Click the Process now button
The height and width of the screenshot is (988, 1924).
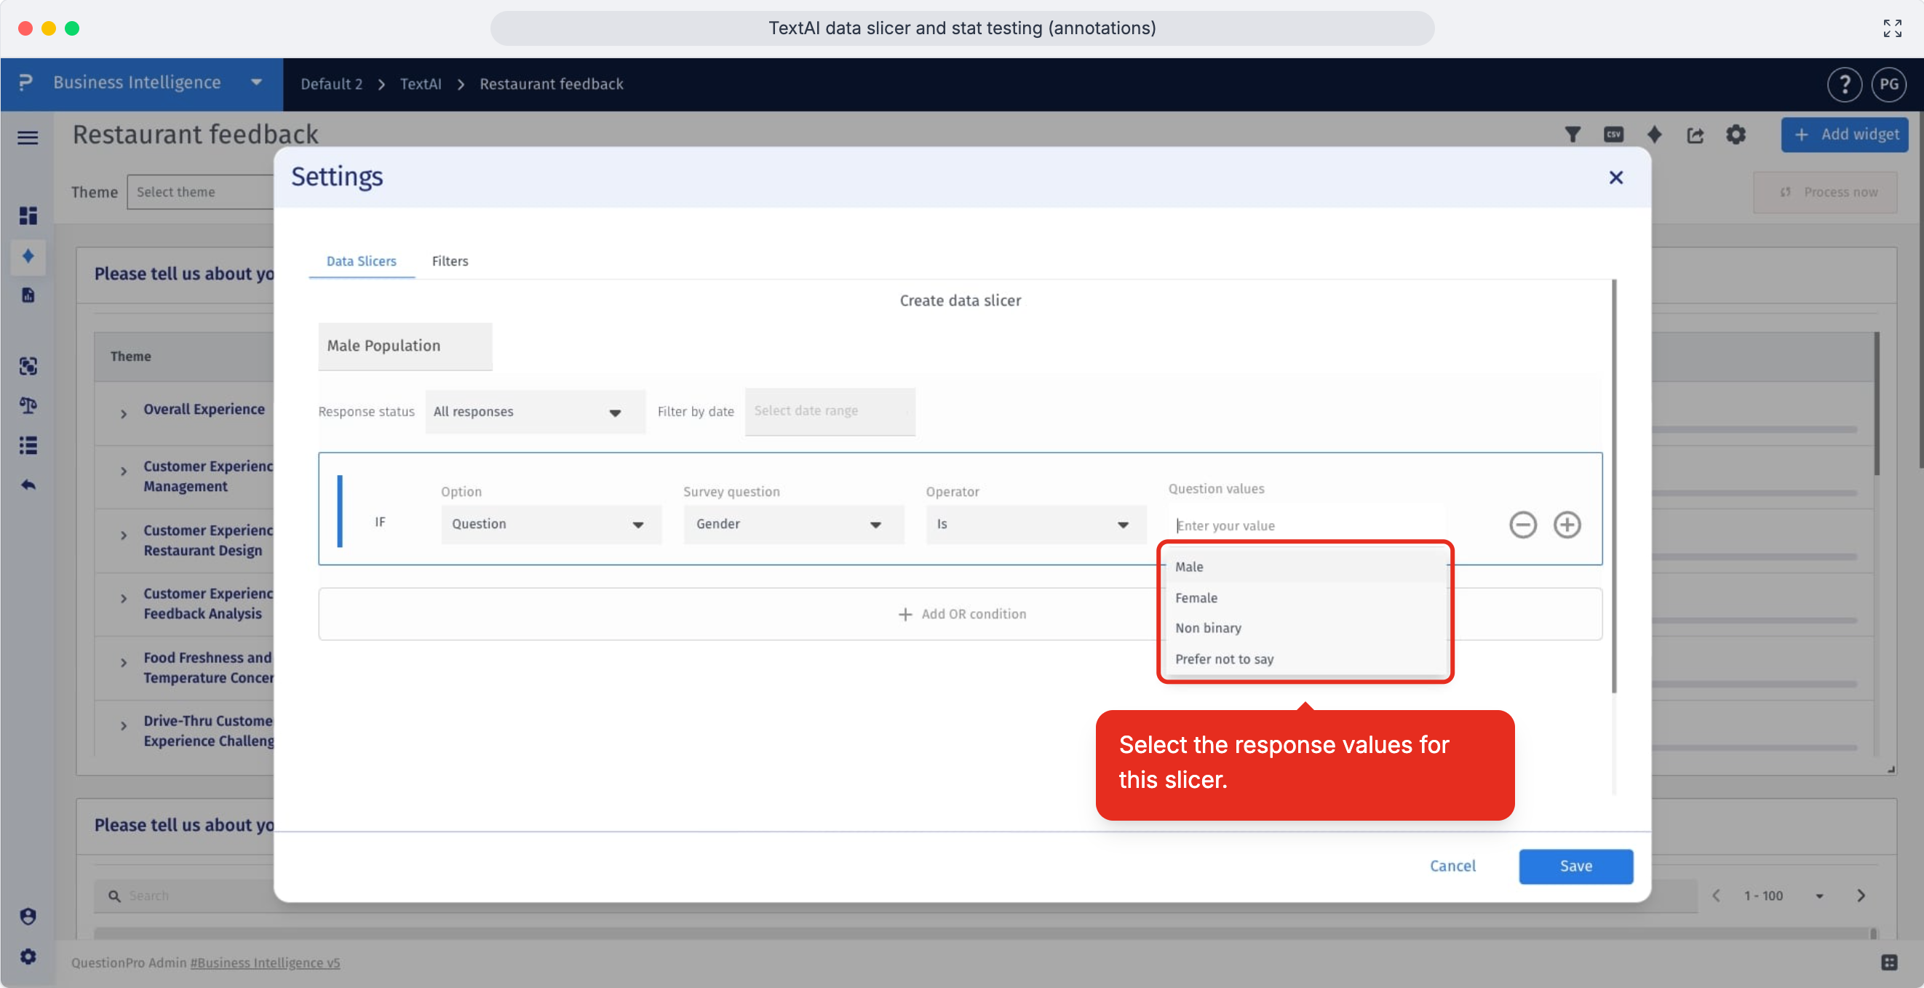click(x=1826, y=193)
